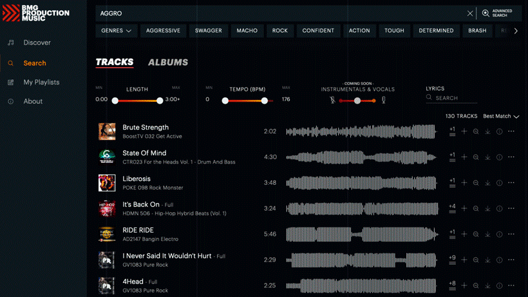Expand +1 versions of RIDE RIDE
528x297 pixels.
point(452,234)
